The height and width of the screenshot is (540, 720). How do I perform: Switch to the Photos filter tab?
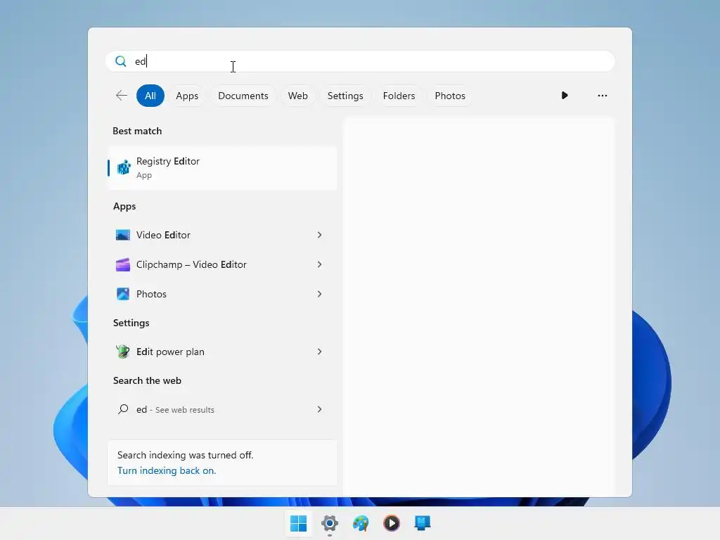point(449,96)
